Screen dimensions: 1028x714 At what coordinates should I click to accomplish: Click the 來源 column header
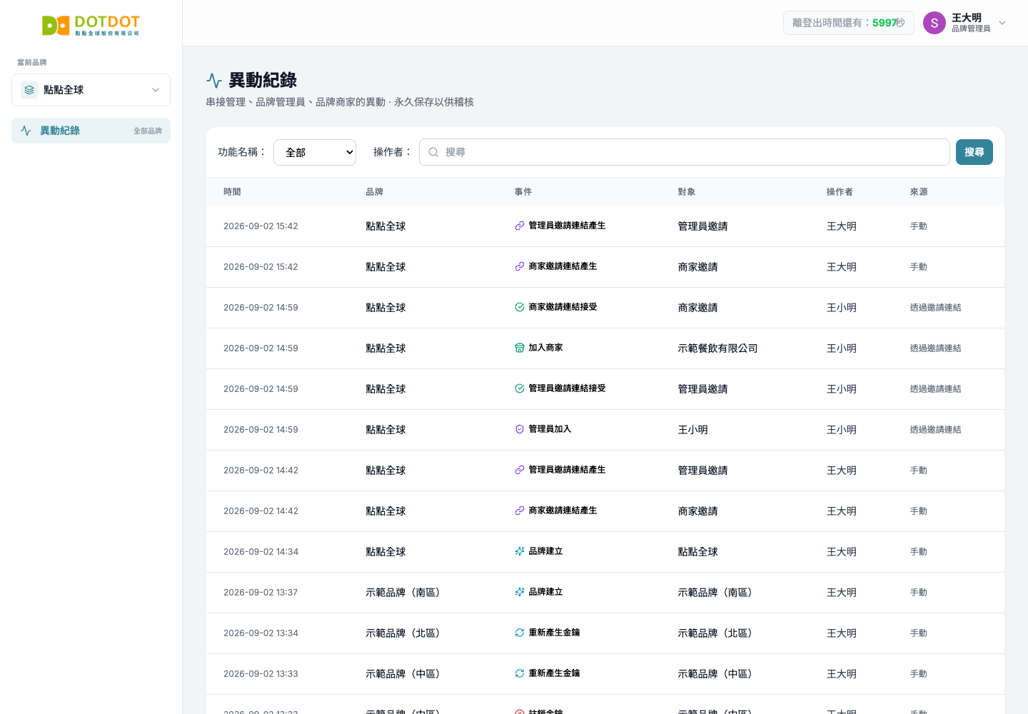(919, 192)
